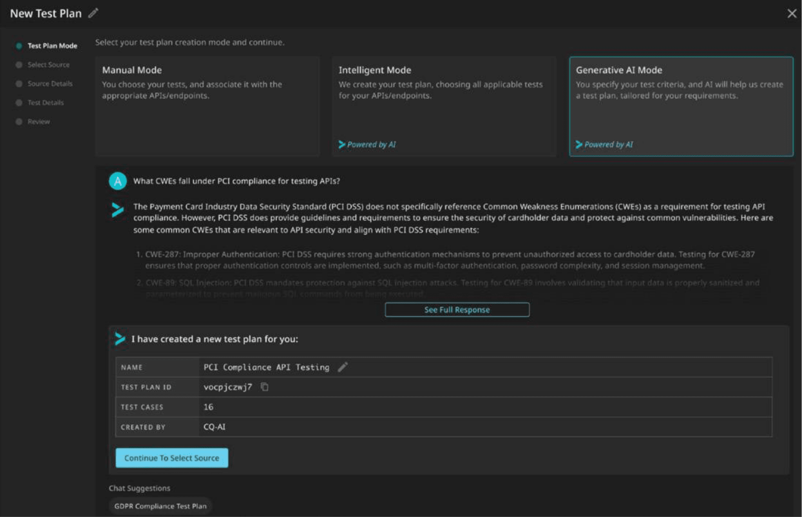This screenshot has height=517, width=802.
Task: Click the TEST CASES row label
Action: (x=142, y=407)
